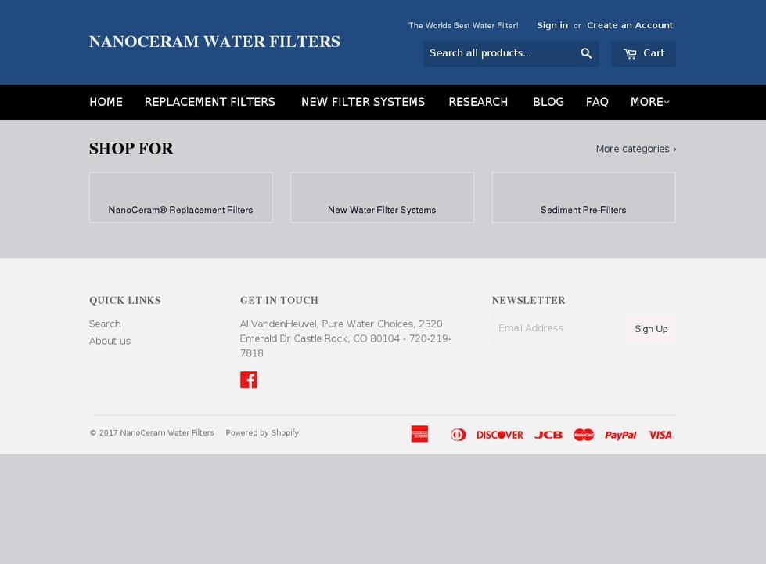Screen dimensions: 766x564
Task: Click the tagline 'The Worlds Best Water Filter!'
Action: coord(464,25)
